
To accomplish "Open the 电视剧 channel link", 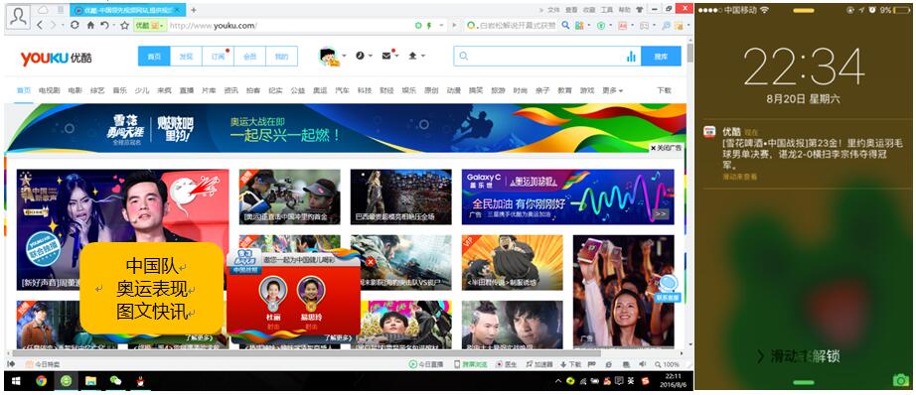I will (49, 90).
